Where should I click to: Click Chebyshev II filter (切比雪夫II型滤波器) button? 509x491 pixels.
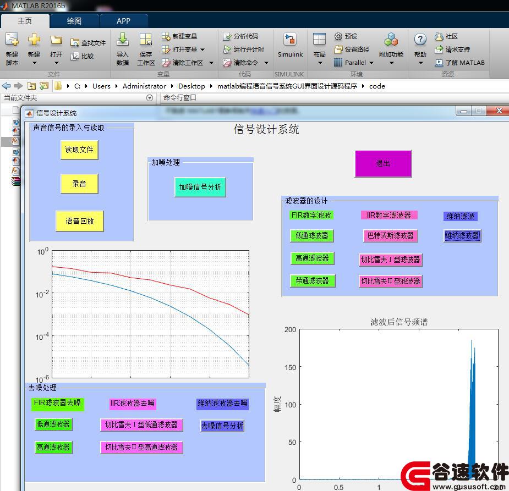point(391,281)
